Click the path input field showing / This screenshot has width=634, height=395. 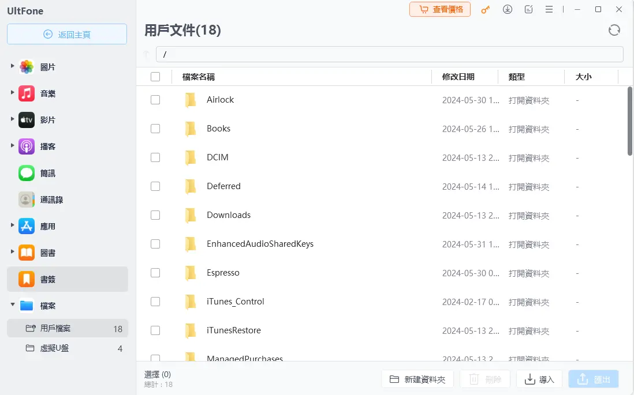pyautogui.click(x=389, y=54)
